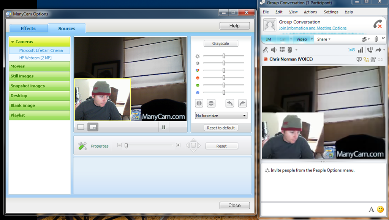Rotate image clockwise in ManyCam
The image size is (389, 220).
pos(242,103)
